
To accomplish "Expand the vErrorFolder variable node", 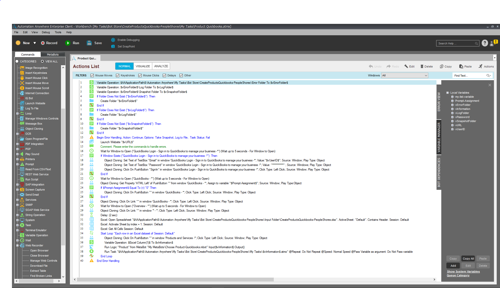I will click(x=452, y=105).
